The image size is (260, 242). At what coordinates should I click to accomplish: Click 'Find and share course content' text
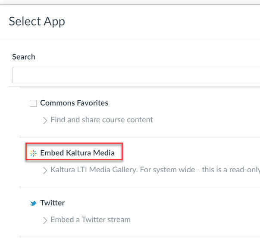click(x=102, y=120)
